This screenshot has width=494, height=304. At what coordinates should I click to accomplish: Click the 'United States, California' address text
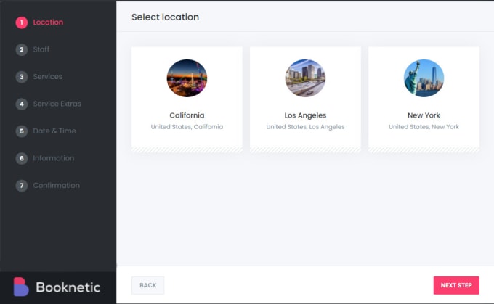click(x=187, y=127)
